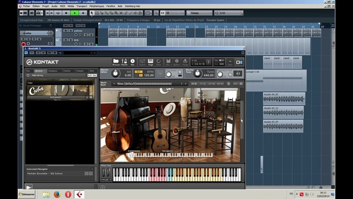353x199 pixels.
Task: Click the Kontakt panic exclamation button
Action: click(208, 62)
